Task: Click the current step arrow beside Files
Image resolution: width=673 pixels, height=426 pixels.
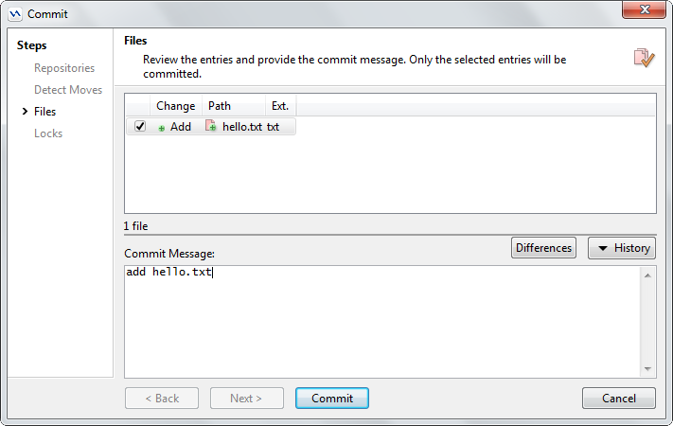Action: click(x=25, y=112)
